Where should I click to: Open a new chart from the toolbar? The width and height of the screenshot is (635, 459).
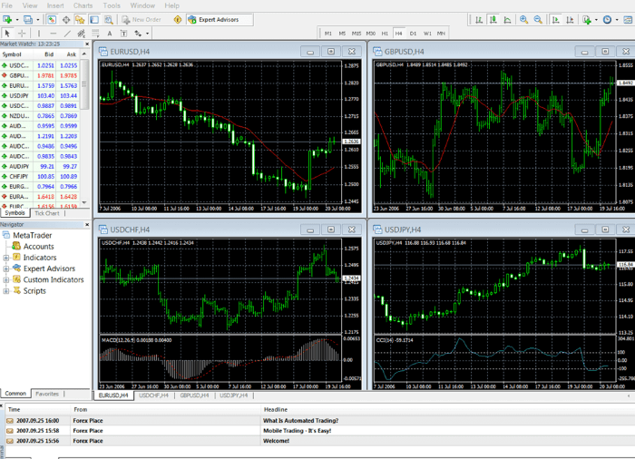(x=7, y=19)
